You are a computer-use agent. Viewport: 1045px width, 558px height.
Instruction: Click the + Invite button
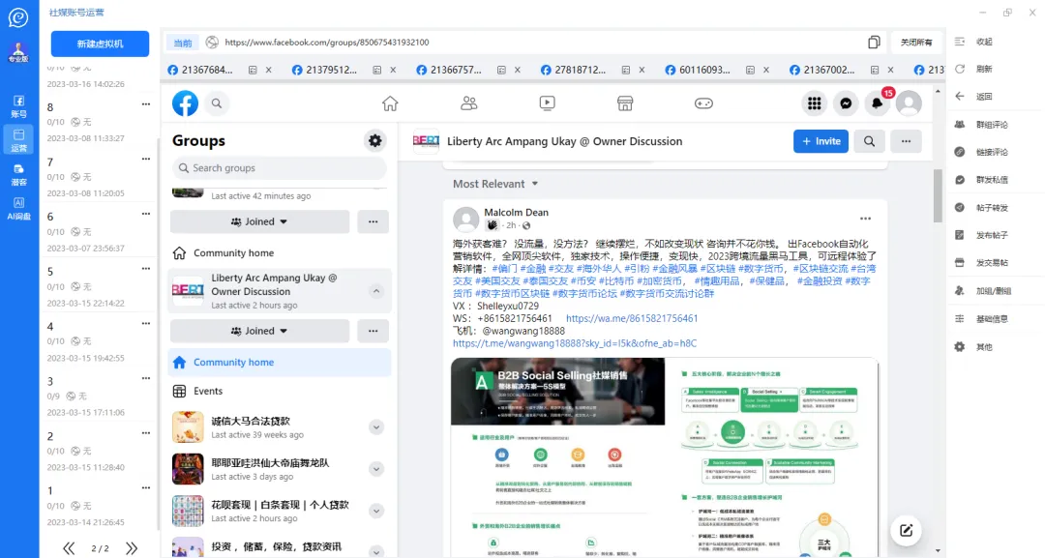click(821, 140)
